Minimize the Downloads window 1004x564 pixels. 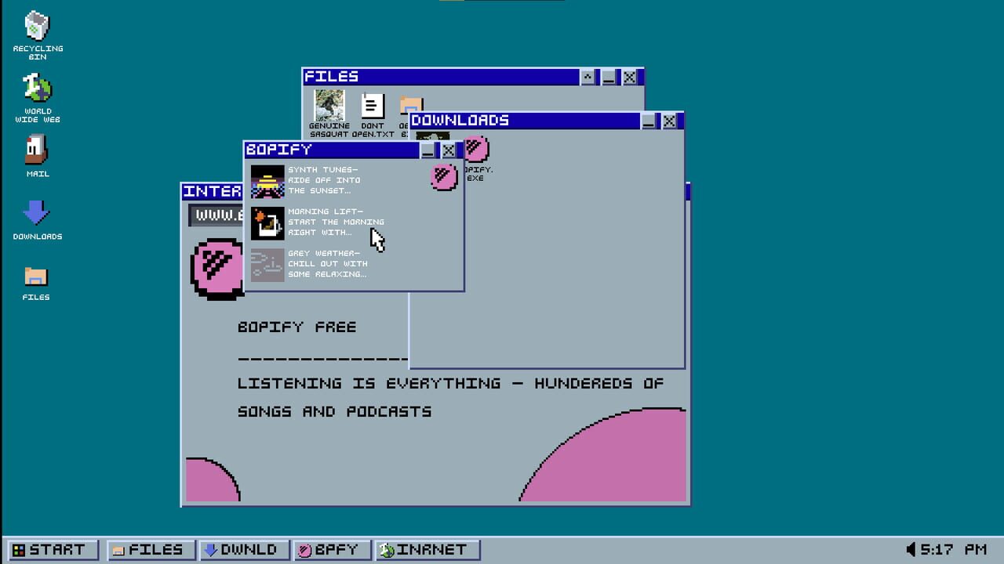(649, 121)
